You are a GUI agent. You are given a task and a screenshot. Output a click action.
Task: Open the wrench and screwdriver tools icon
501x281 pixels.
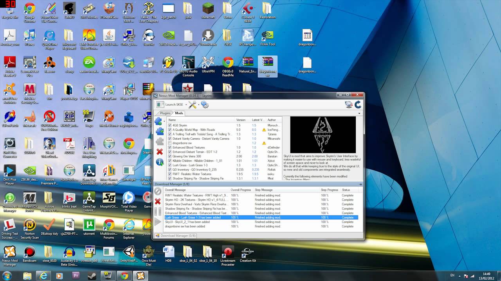pos(192,105)
